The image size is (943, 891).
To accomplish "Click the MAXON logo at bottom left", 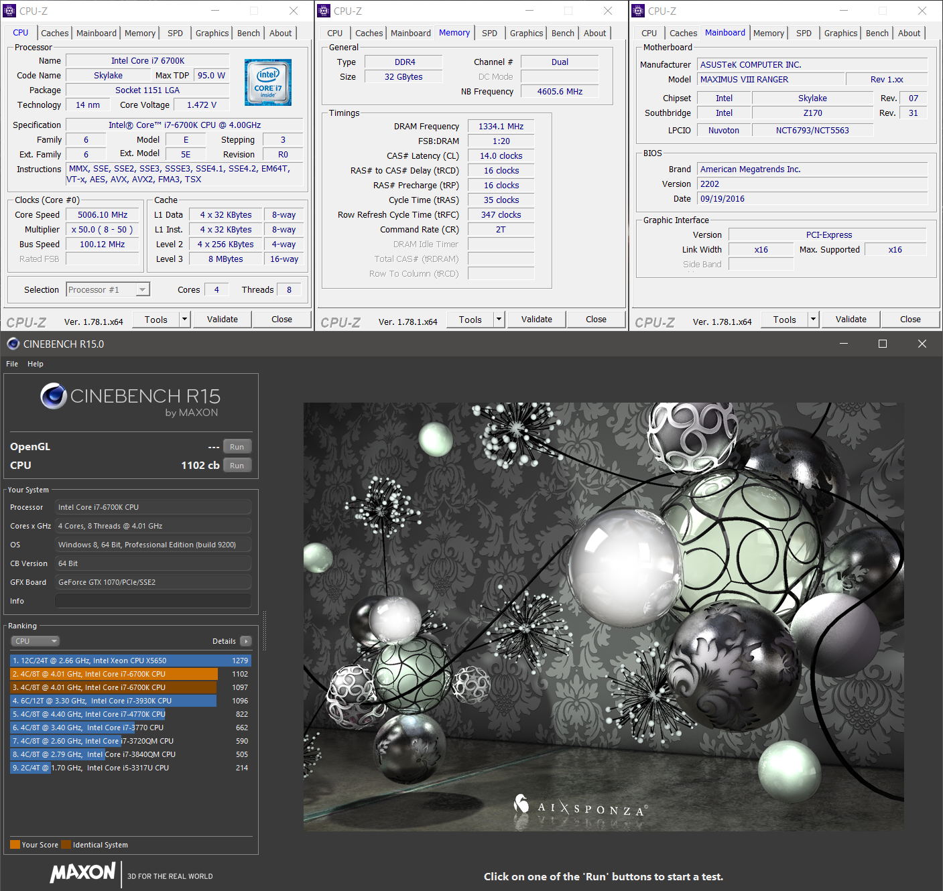I will pos(83,872).
